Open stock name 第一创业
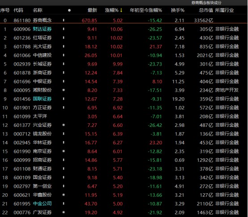Image resolution: width=248 pixels, height=217 pixels. pyautogui.click(x=42, y=186)
